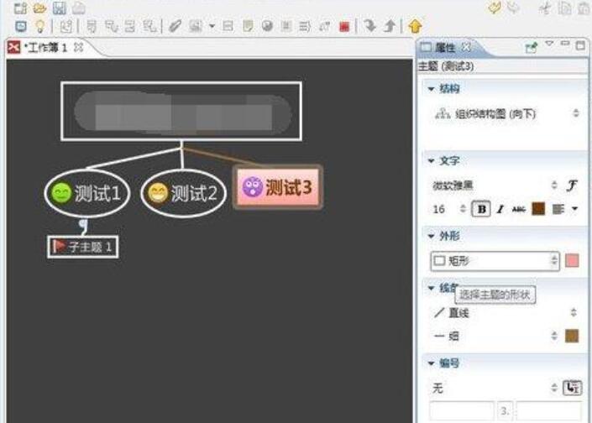
Task: Click the globe hyperlink icon
Action: tap(267, 26)
